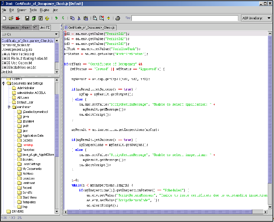The width and height of the screenshot is (274, 222).
Task: Select the Application Data folder
Action: click(x=33, y=136)
